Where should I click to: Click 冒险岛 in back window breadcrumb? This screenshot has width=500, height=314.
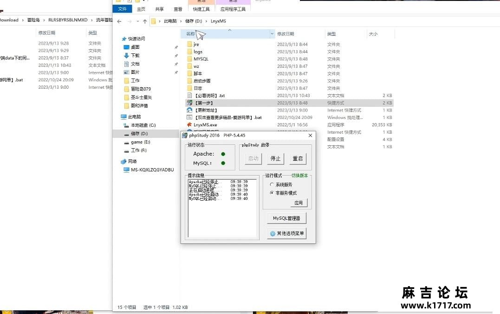point(33,20)
